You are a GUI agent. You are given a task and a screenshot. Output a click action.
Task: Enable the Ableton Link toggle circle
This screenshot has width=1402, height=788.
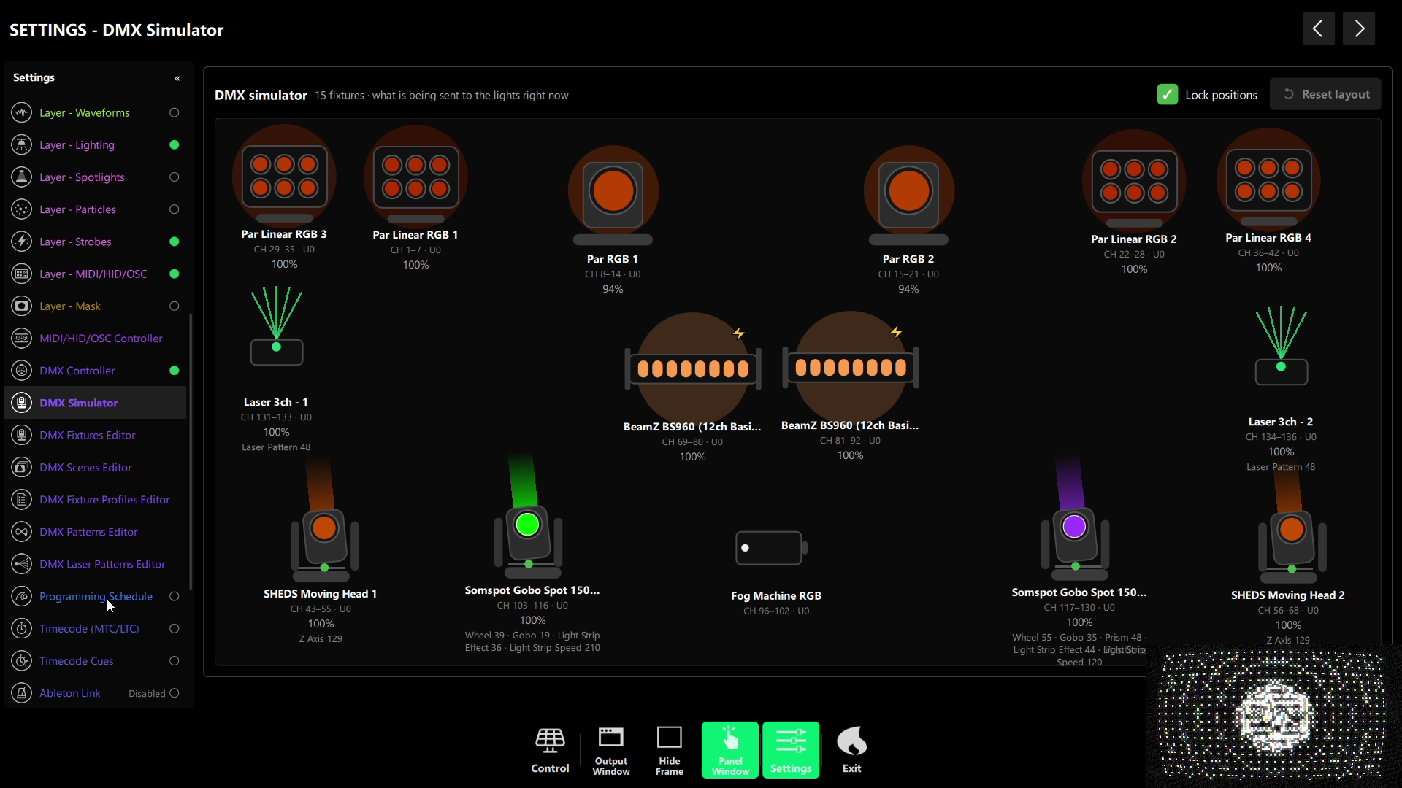(x=174, y=693)
